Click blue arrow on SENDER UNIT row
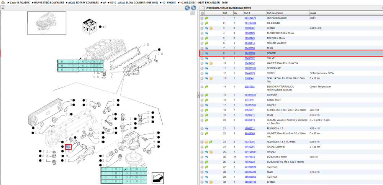Image resolution: width=383 pixels, height=185 pixels. [x=206, y=68]
